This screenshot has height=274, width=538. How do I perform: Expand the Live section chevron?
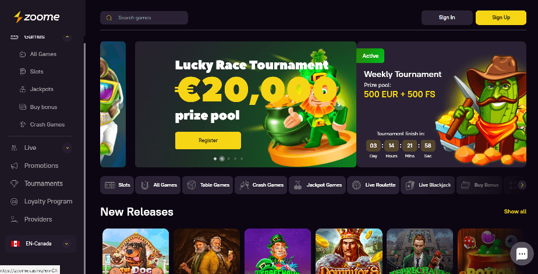pyautogui.click(x=68, y=148)
